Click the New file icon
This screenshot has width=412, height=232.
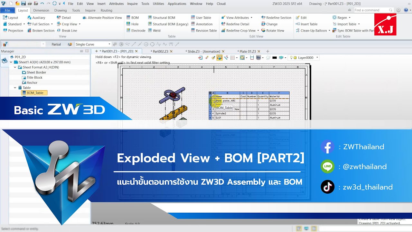[x=11, y=4]
